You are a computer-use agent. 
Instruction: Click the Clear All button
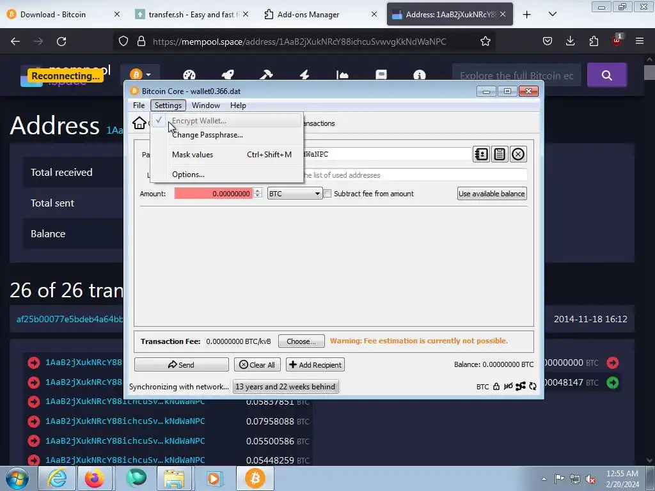257,364
